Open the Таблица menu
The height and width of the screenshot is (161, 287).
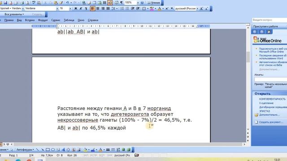(69, 20)
